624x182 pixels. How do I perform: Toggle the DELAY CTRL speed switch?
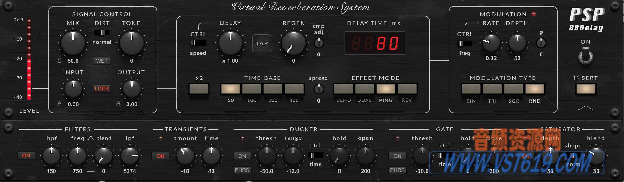pos(198,43)
